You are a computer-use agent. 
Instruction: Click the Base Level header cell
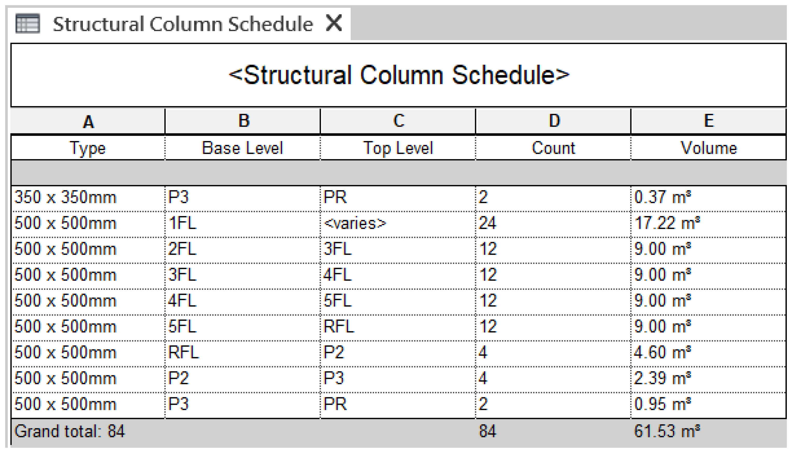point(242,148)
